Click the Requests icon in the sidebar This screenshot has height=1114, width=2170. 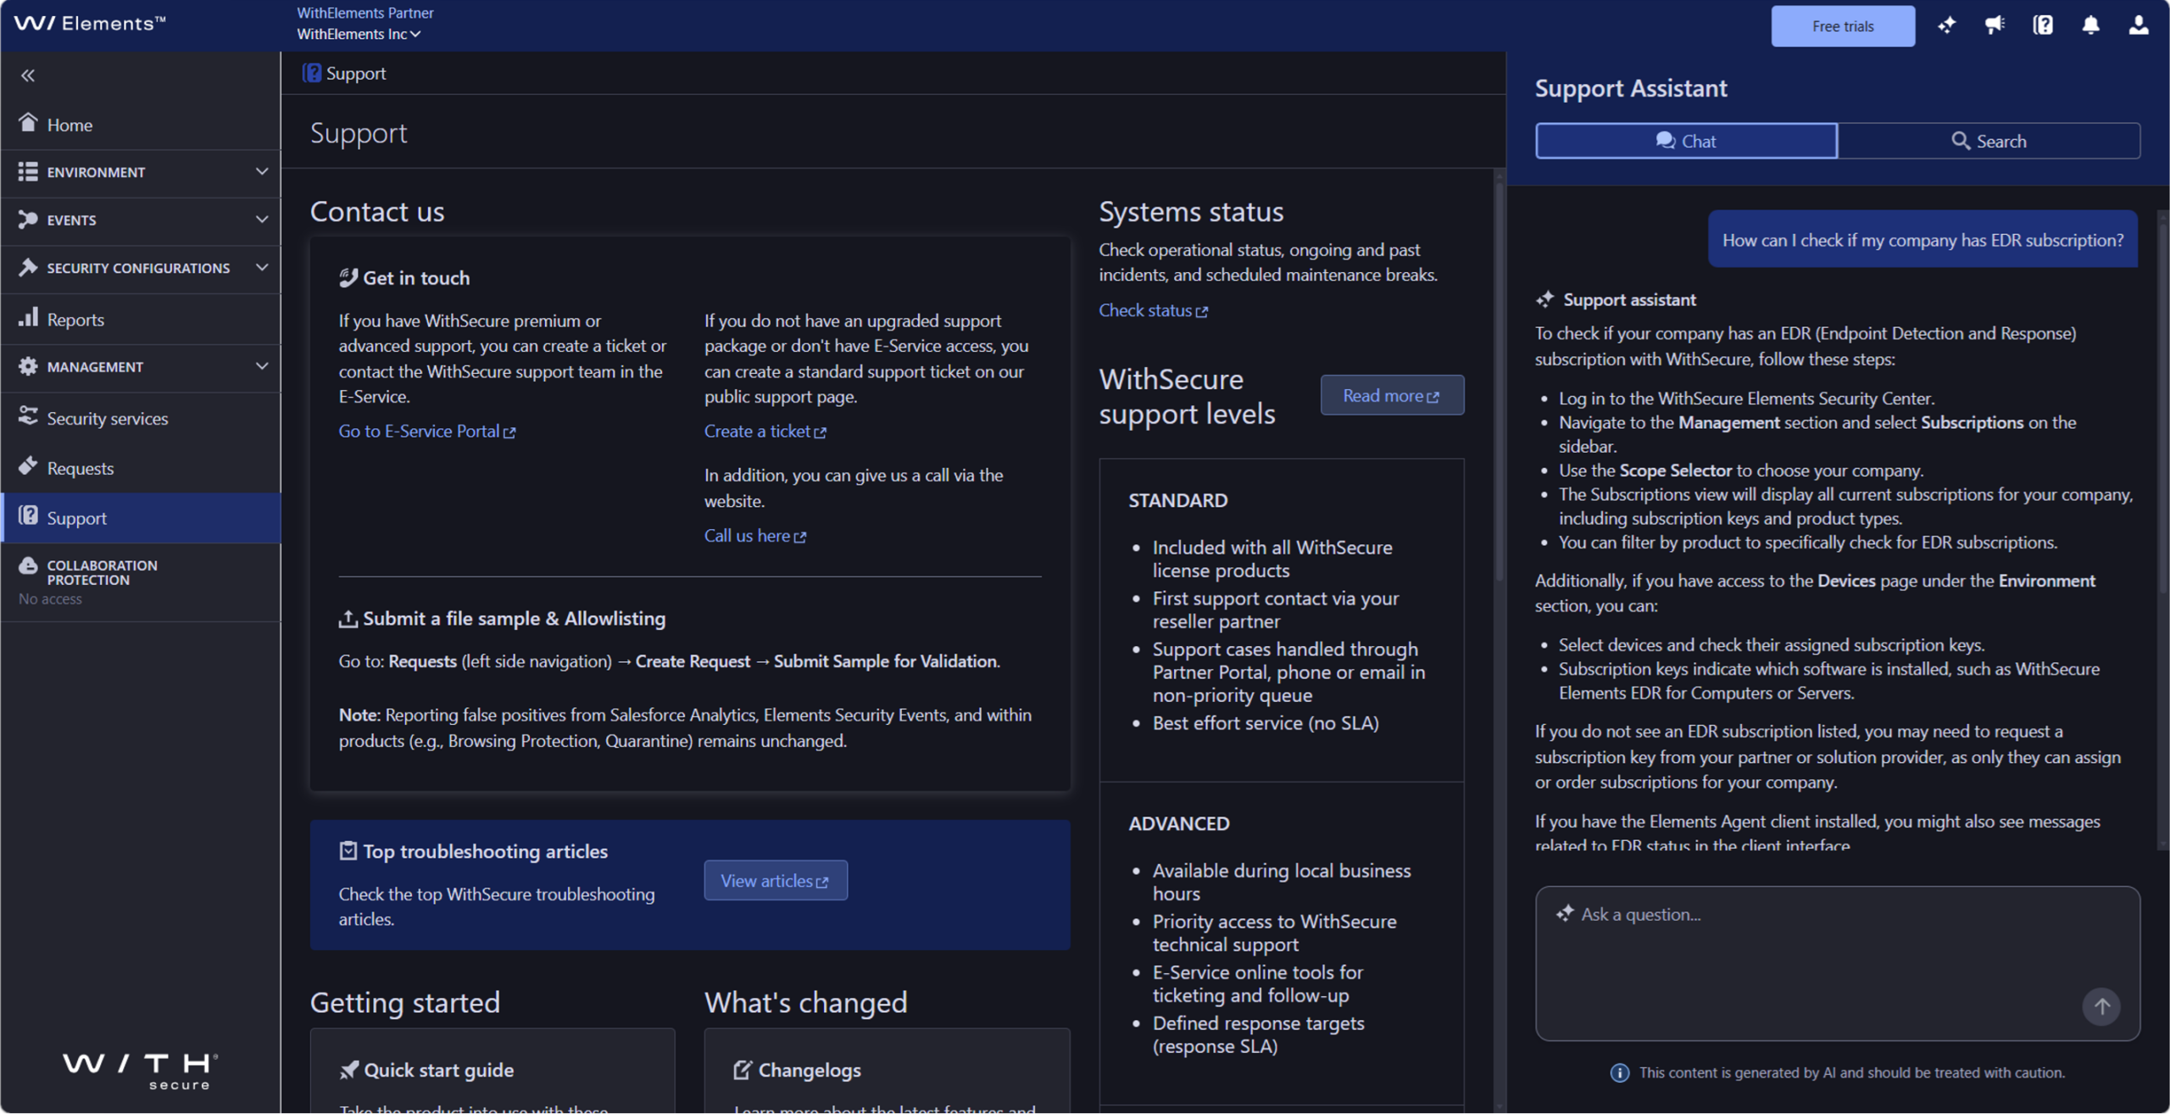coord(28,466)
